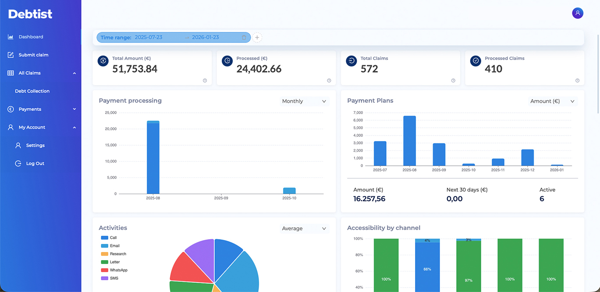This screenshot has width=600, height=292.
Task: Click the Total Claims arrow badge icon
Action: 351,61
